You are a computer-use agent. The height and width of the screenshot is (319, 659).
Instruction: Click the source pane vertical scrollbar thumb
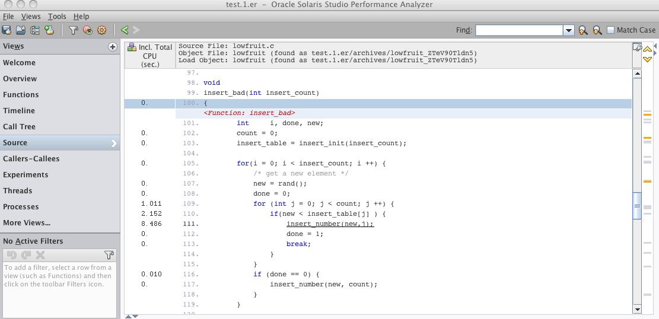click(637, 206)
